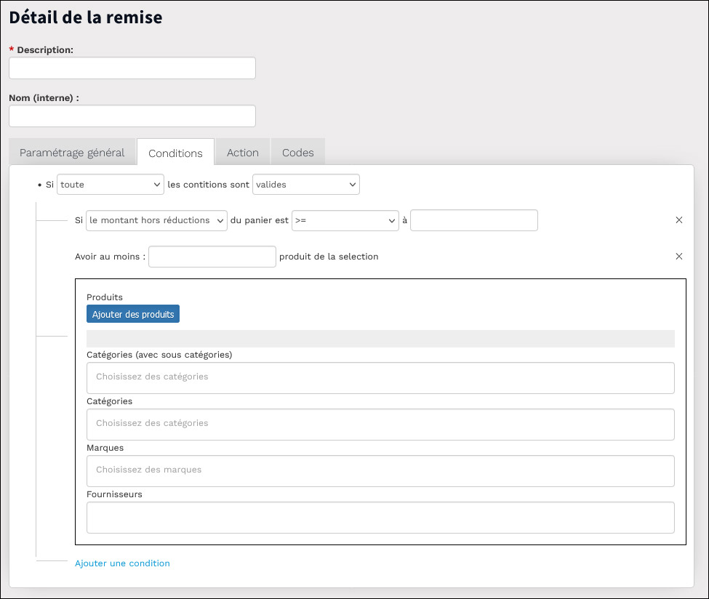This screenshot has width=709, height=599.
Task: Click the basket amount value field after 'à'
Action: pyautogui.click(x=474, y=220)
